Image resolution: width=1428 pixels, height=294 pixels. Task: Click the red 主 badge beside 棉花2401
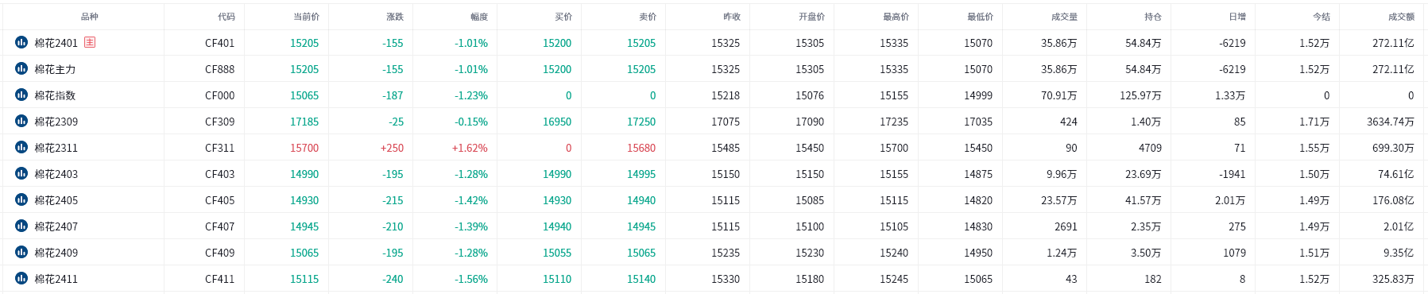click(90, 42)
